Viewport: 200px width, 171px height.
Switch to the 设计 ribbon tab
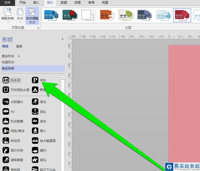(50, 3)
